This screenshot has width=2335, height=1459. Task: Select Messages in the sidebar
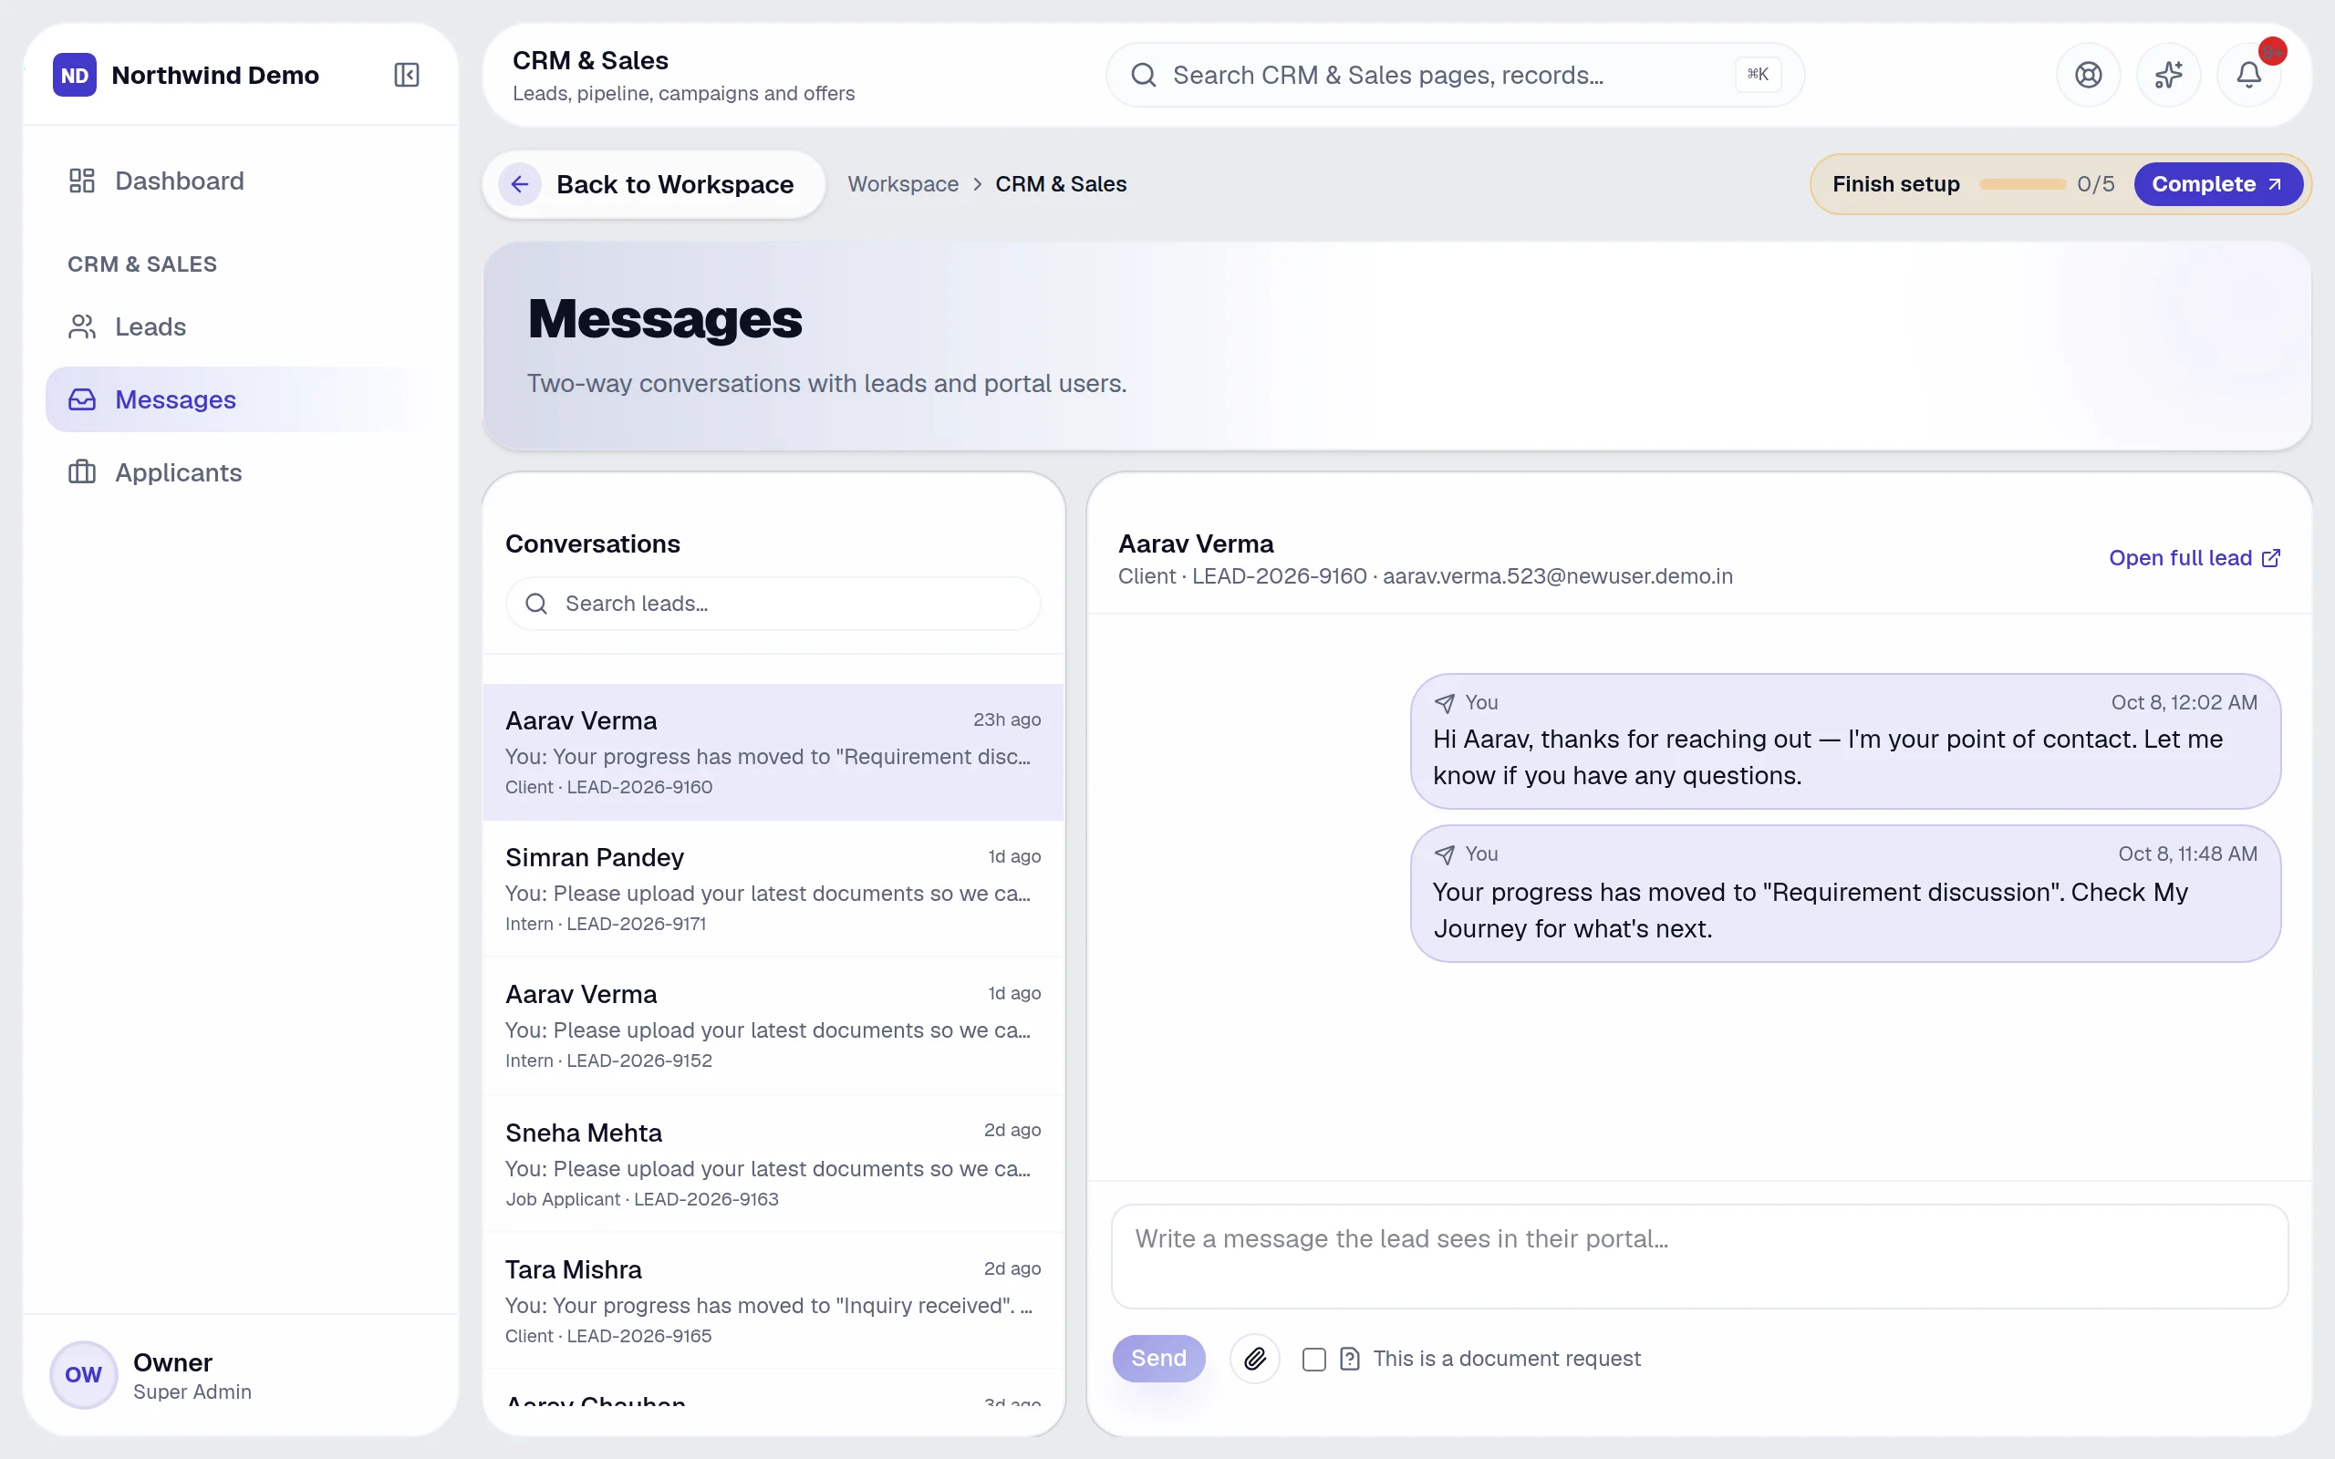tap(240, 399)
